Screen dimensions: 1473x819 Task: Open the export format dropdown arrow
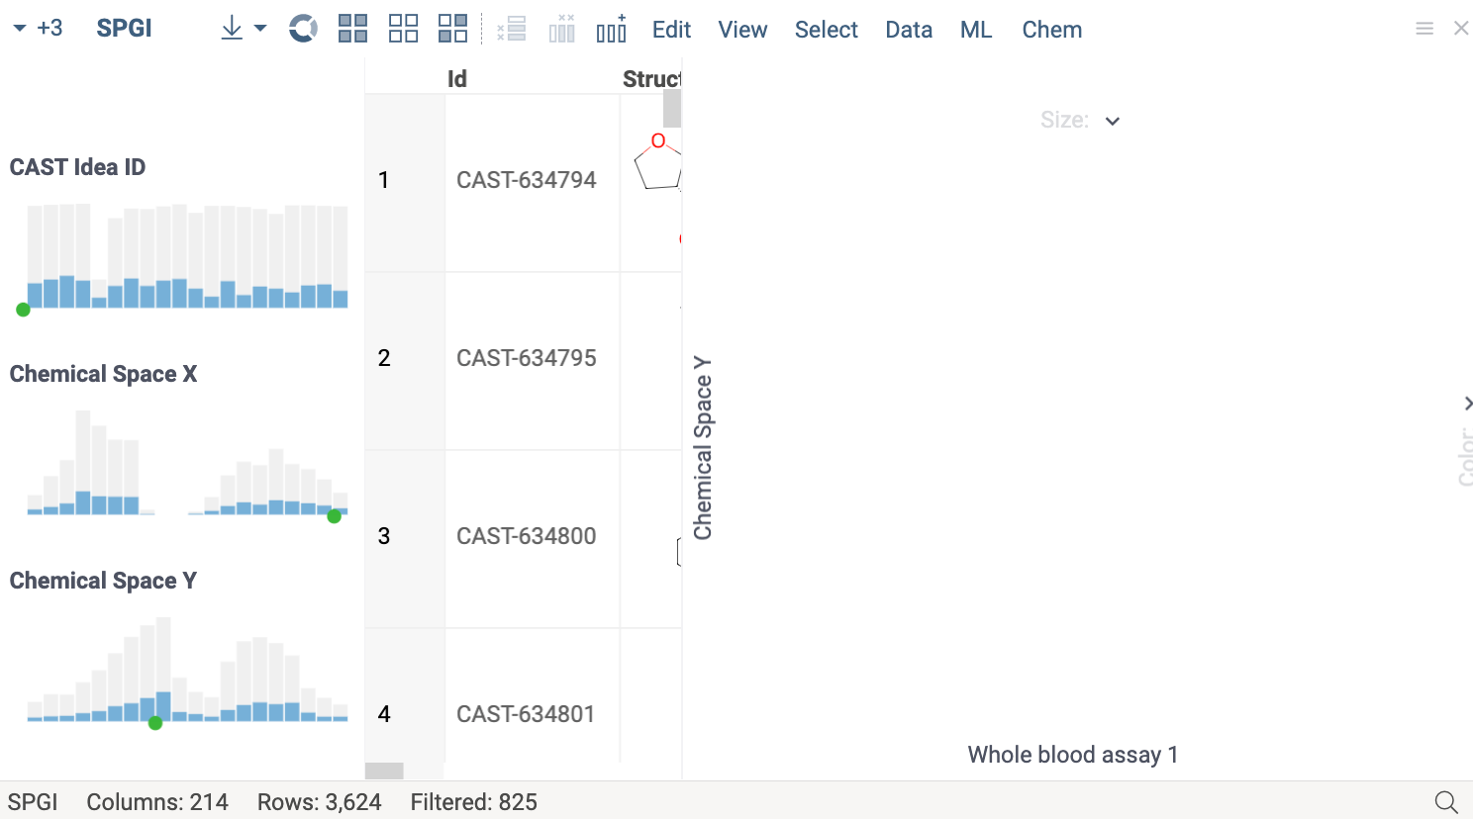(x=258, y=28)
